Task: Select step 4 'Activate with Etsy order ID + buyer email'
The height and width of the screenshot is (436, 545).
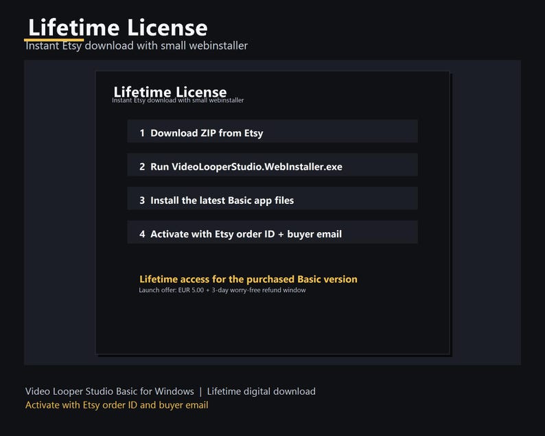Action: point(272,232)
